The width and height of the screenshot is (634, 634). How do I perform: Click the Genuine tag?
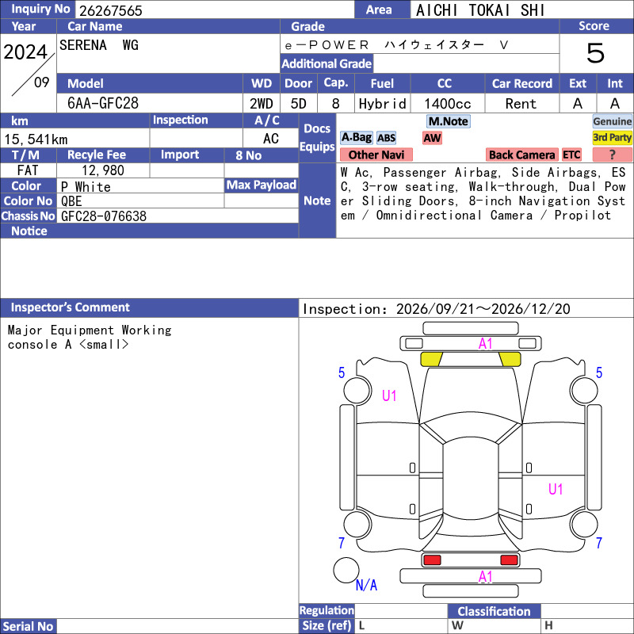click(612, 121)
